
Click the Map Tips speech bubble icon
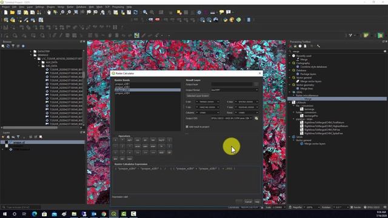click(221, 12)
